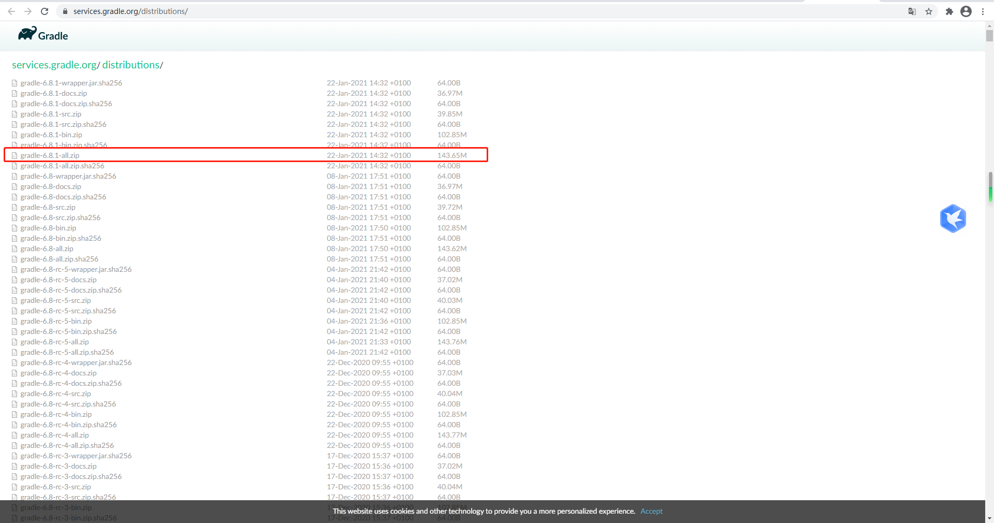The height and width of the screenshot is (523, 994).
Task: Click the browser forward arrow
Action: 28,11
